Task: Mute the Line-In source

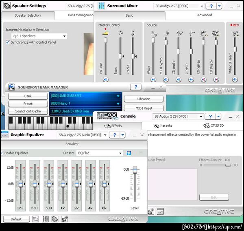Action: (x=191, y=79)
